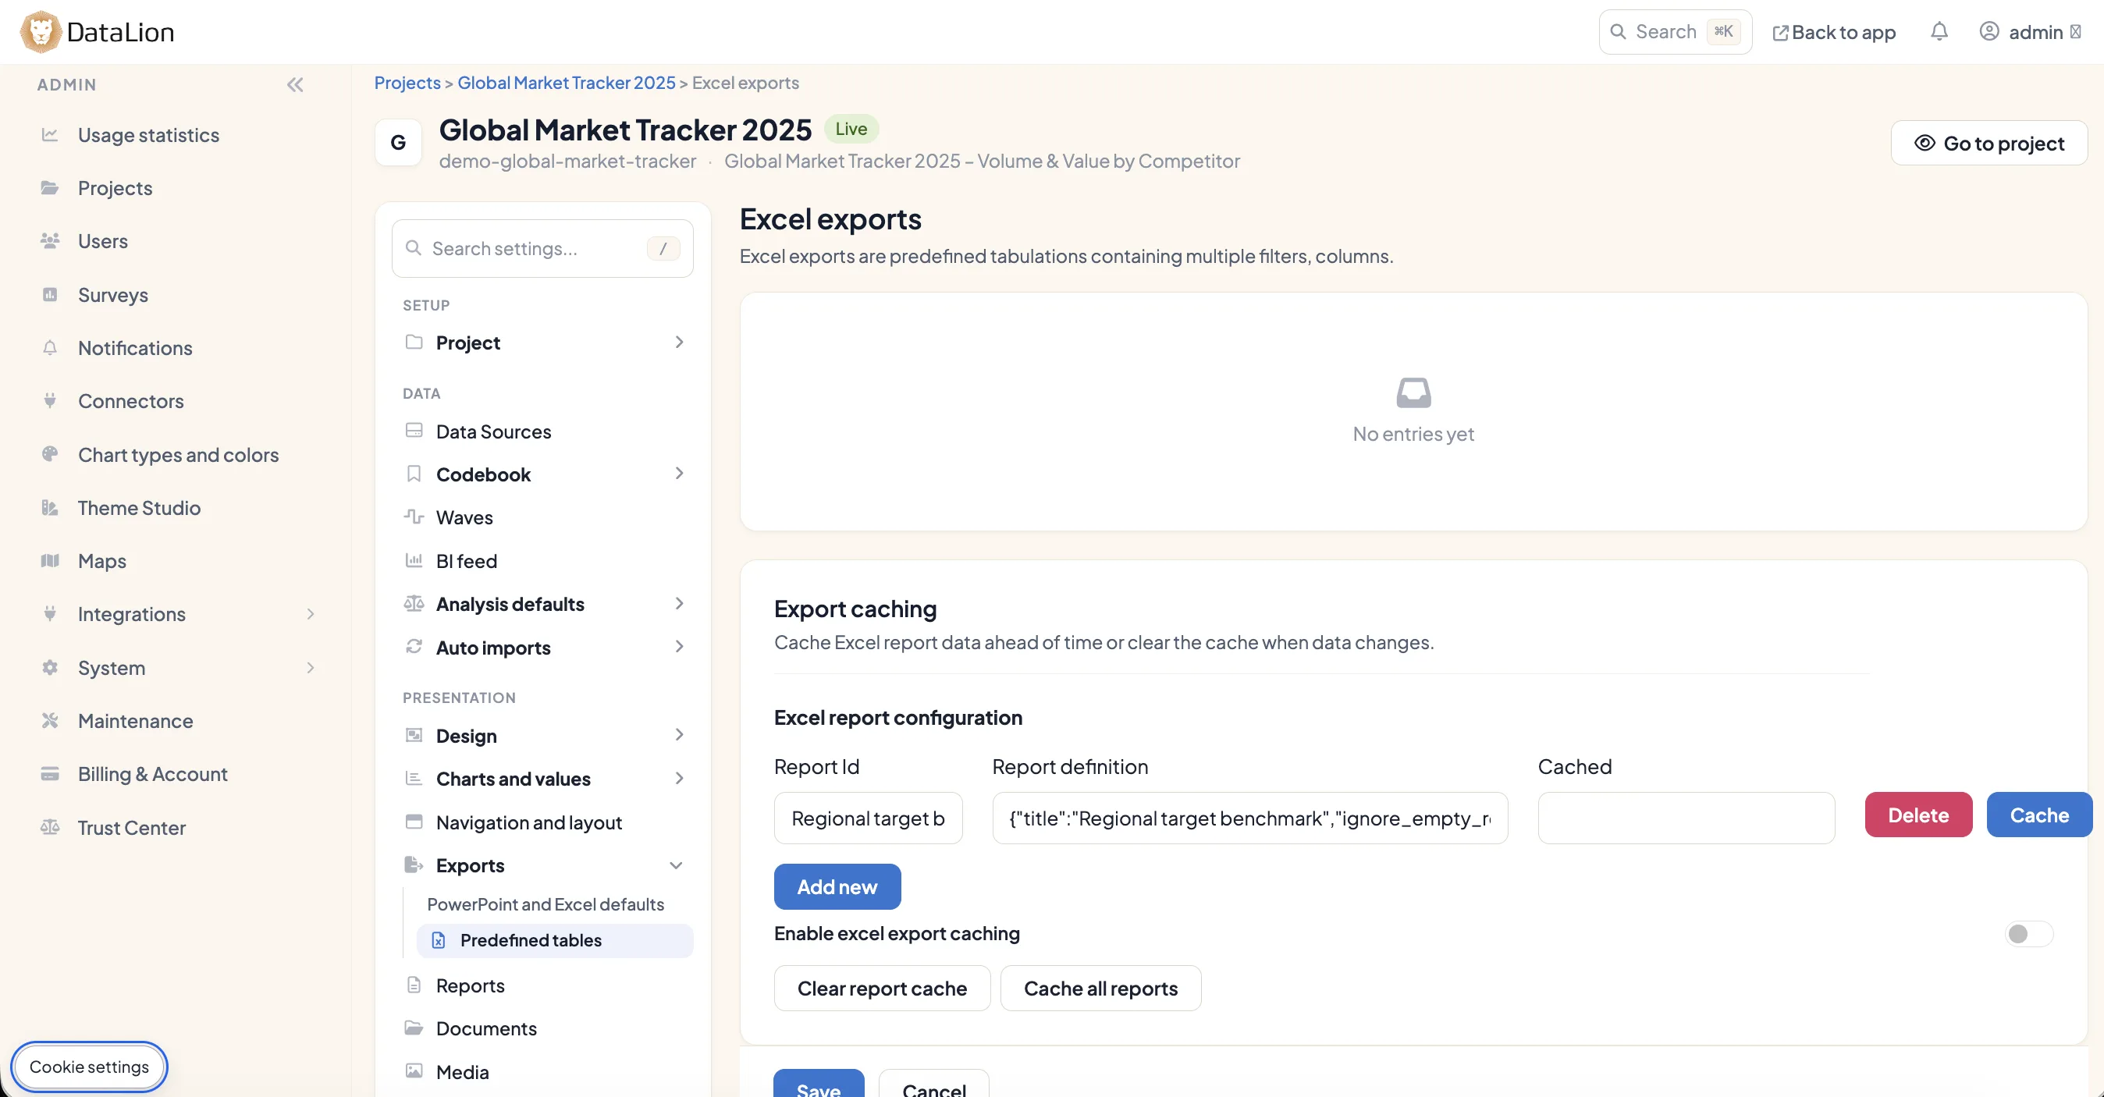Viewport: 2104px width, 1097px height.
Task: Click the Add new button
Action: pyautogui.click(x=837, y=886)
